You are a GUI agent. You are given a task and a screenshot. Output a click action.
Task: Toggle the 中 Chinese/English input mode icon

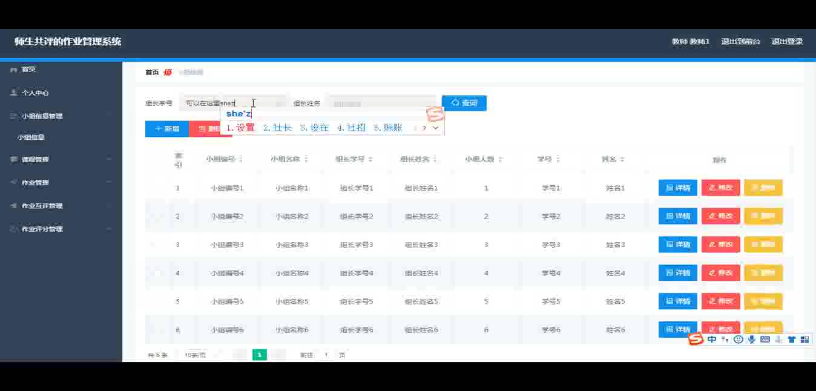click(712, 340)
